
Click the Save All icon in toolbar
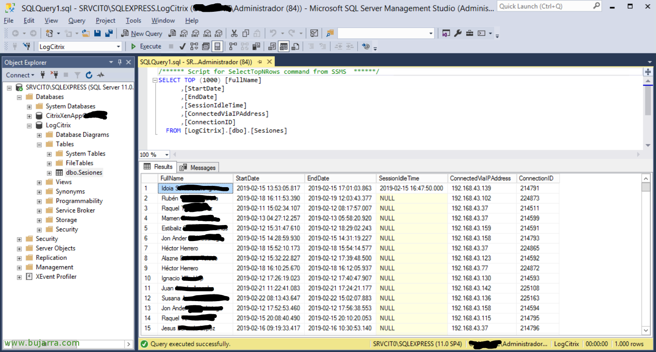pos(109,33)
